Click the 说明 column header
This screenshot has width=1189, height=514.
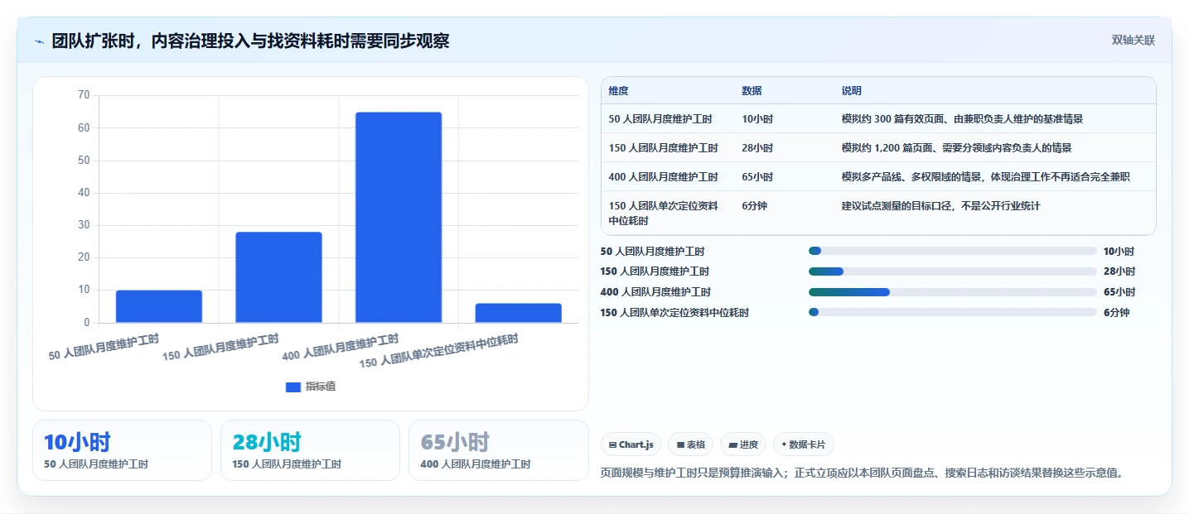coord(851,91)
